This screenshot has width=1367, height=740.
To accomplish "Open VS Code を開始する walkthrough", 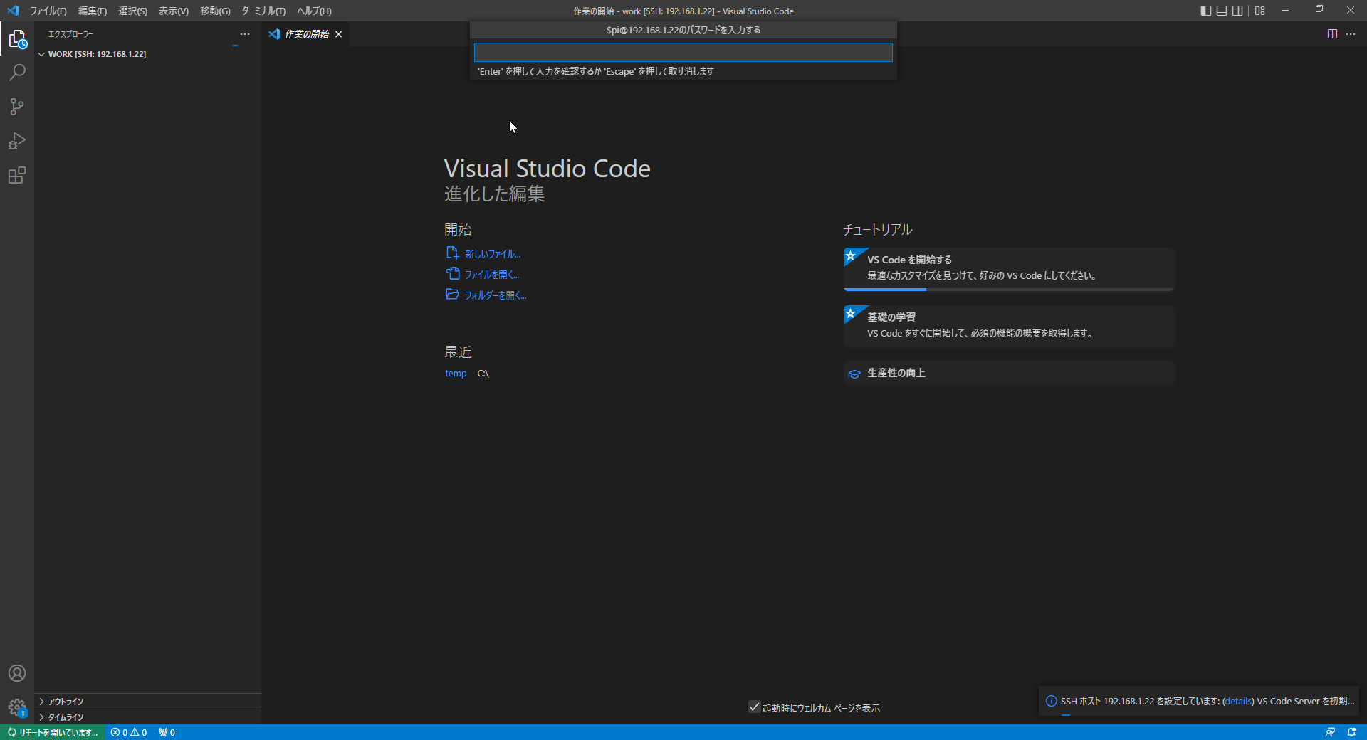I will 1009,269.
